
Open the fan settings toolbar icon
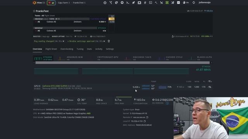click(x=173, y=3)
